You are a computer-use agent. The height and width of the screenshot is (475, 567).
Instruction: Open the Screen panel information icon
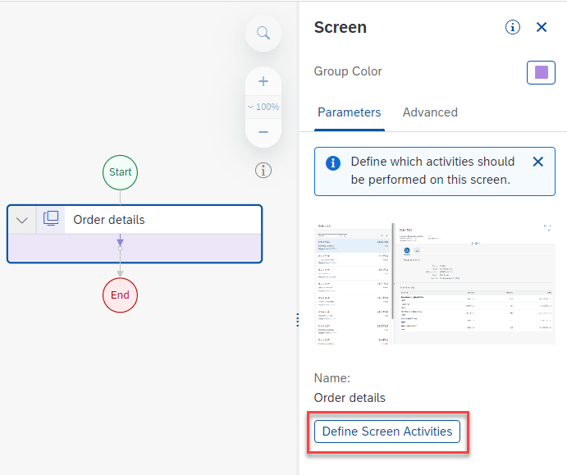[513, 27]
